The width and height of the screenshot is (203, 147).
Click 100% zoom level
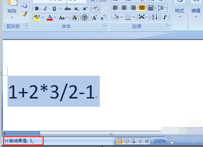click(x=160, y=141)
